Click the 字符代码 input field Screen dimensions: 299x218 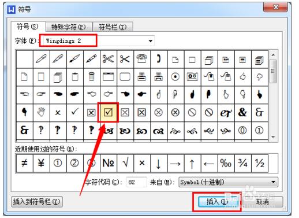(x=136, y=182)
